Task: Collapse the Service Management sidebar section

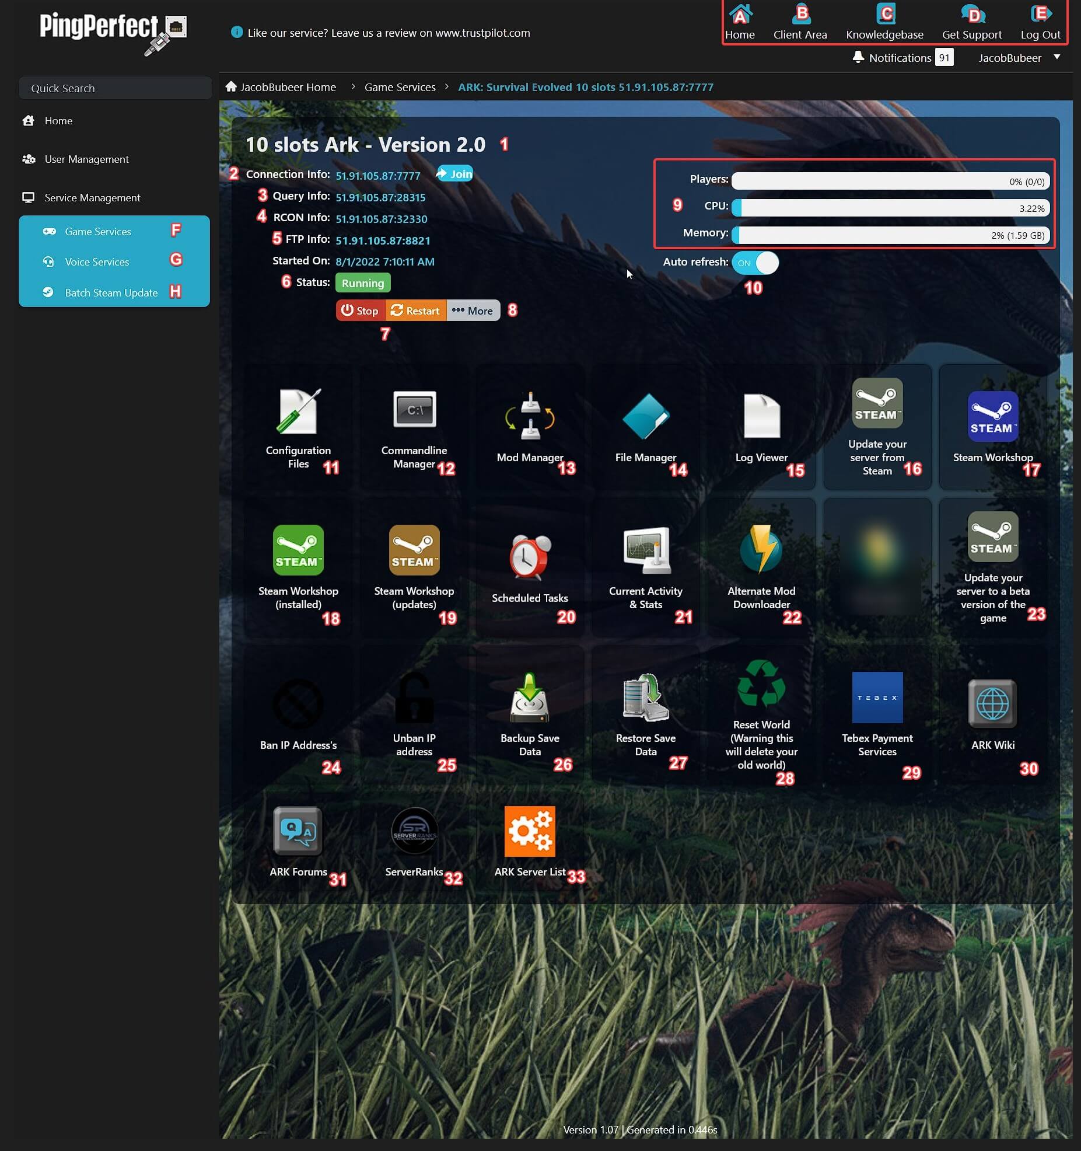Action: 92,198
